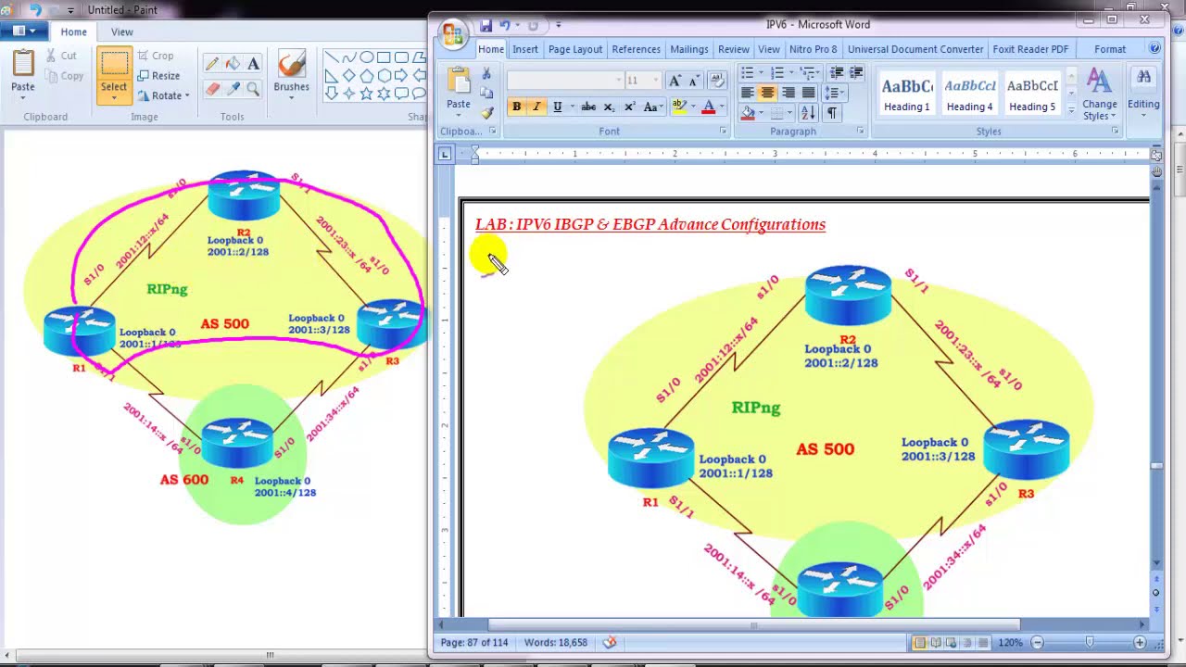Select the Magnifier tool in Paint
Image resolution: width=1186 pixels, height=667 pixels.
(253, 89)
